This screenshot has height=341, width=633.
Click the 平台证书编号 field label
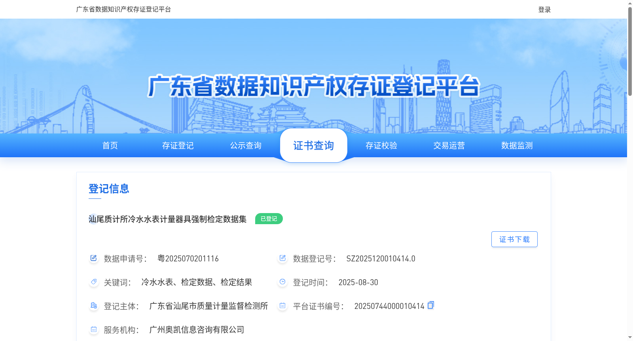318,306
